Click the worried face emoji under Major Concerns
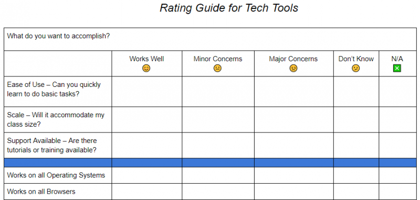 pos(293,69)
